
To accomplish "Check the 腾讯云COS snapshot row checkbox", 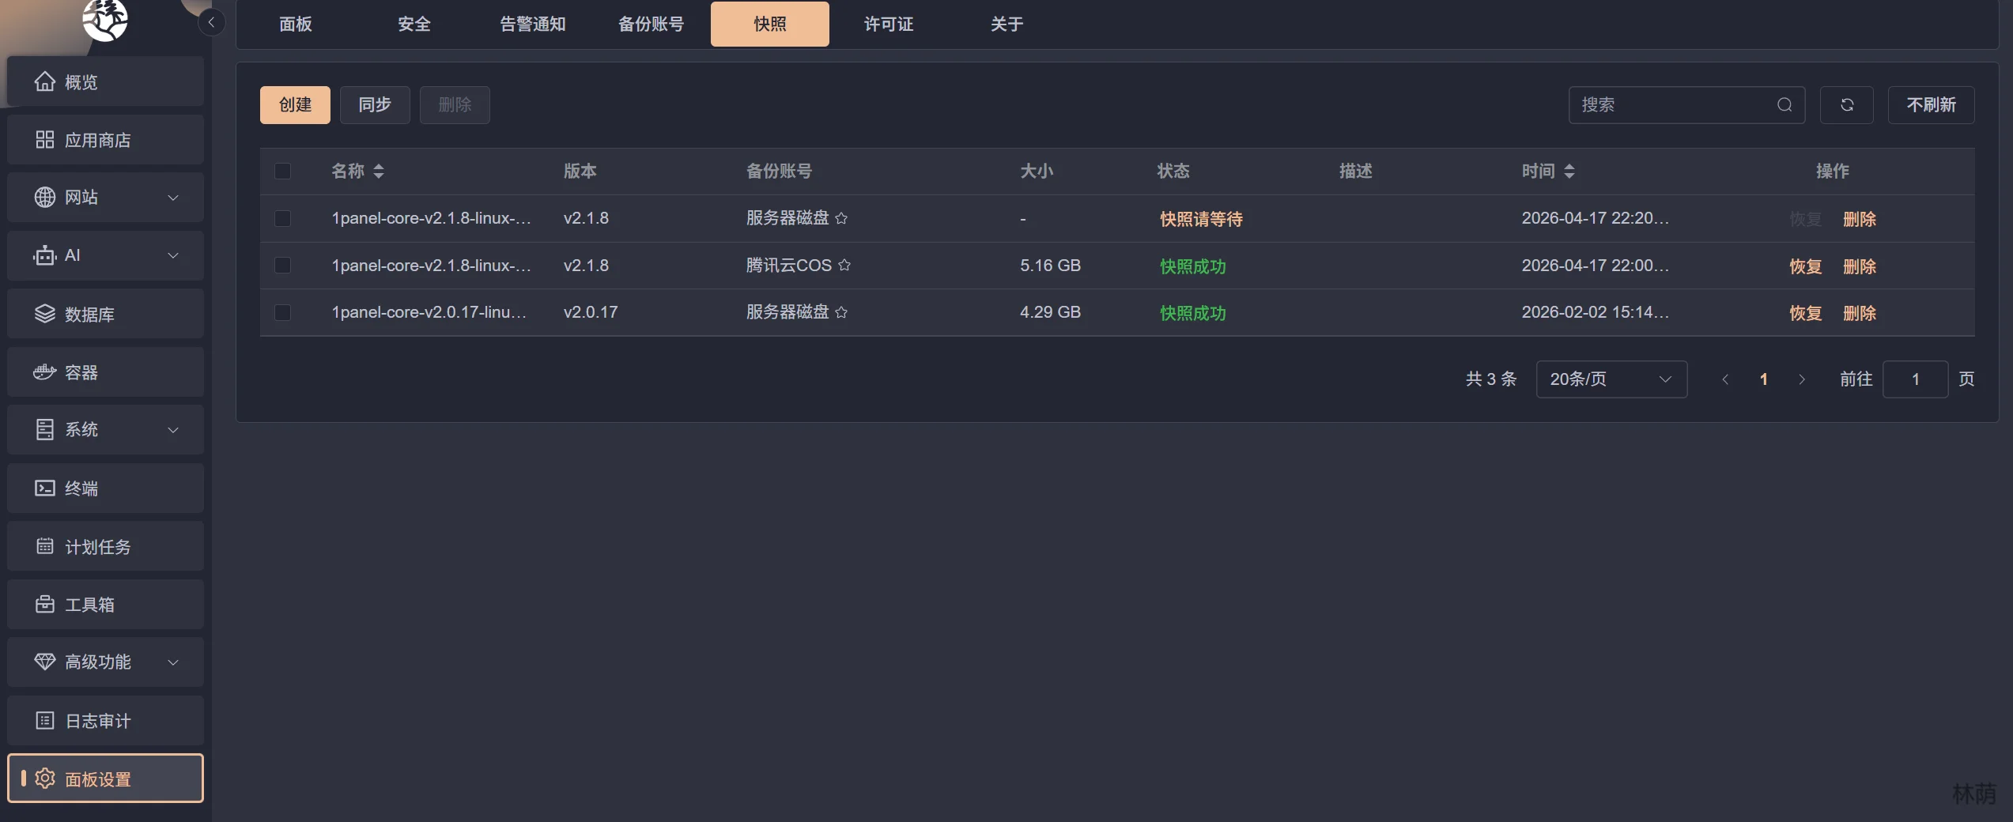I will pyautogui.click(x=282, y=265).
